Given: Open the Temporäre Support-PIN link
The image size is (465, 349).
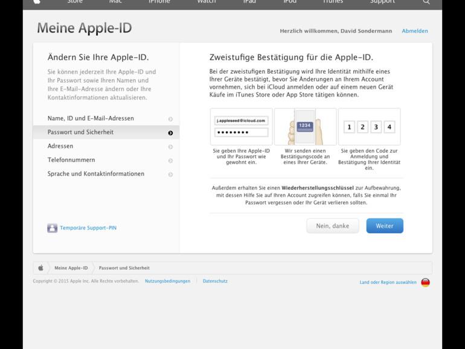Looking at the screenshot, I should (x=88, y=228).
